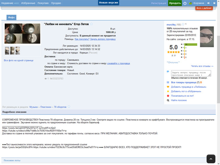Click Добавить продавца в «Любимые»

pyautogui.click(x=189, y=87)
